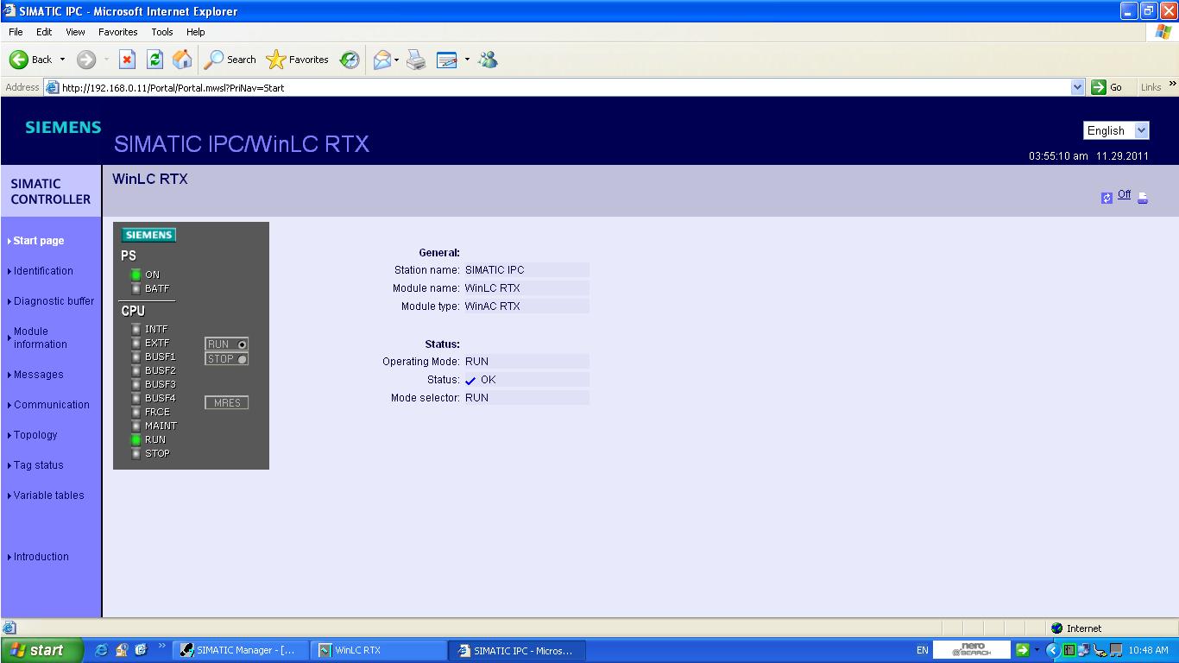Viewport: 1179px width, 663px height.
Task: Click the green RUN status LED
Action: click(136, 439)
